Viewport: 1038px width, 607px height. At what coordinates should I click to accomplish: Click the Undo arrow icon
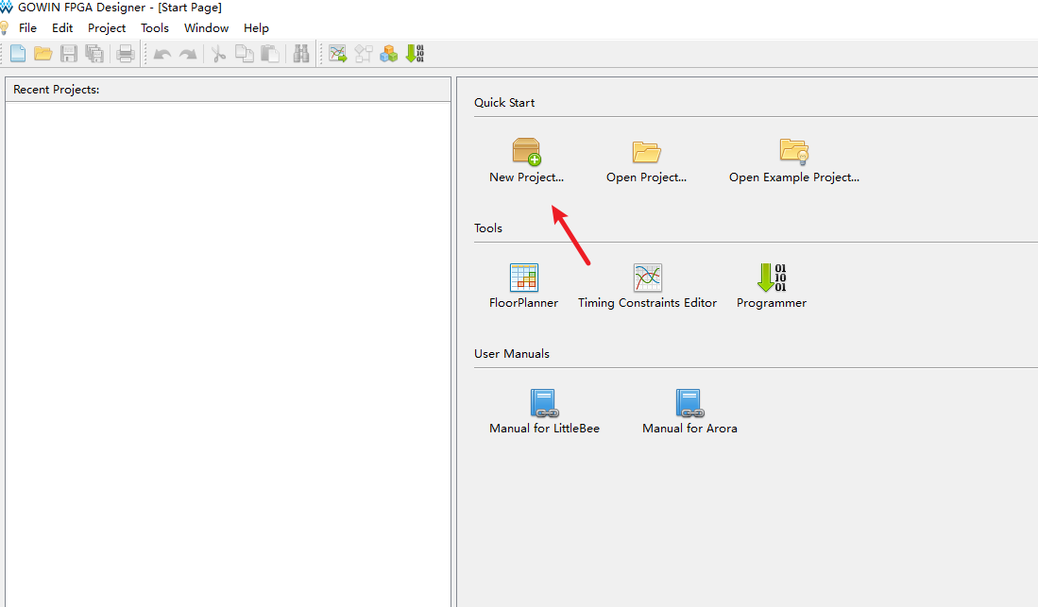point(162,54)
